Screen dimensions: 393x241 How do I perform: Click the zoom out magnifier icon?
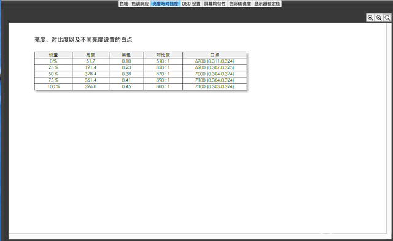pos(379,18)
